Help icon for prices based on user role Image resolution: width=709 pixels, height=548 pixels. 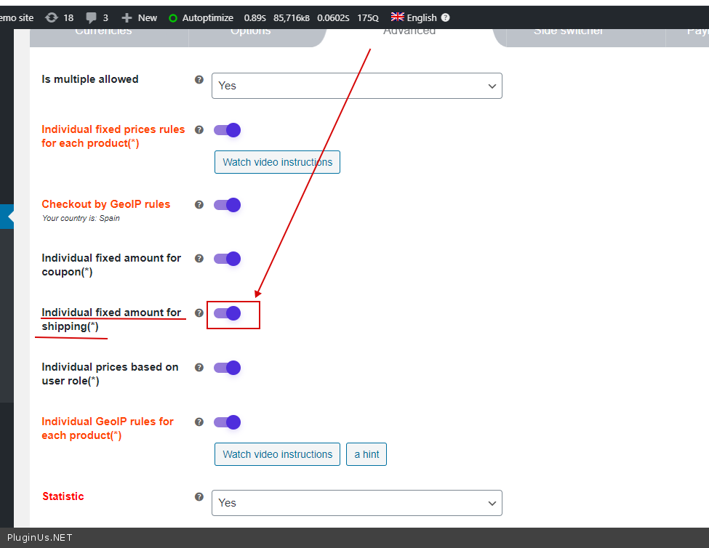199,367
